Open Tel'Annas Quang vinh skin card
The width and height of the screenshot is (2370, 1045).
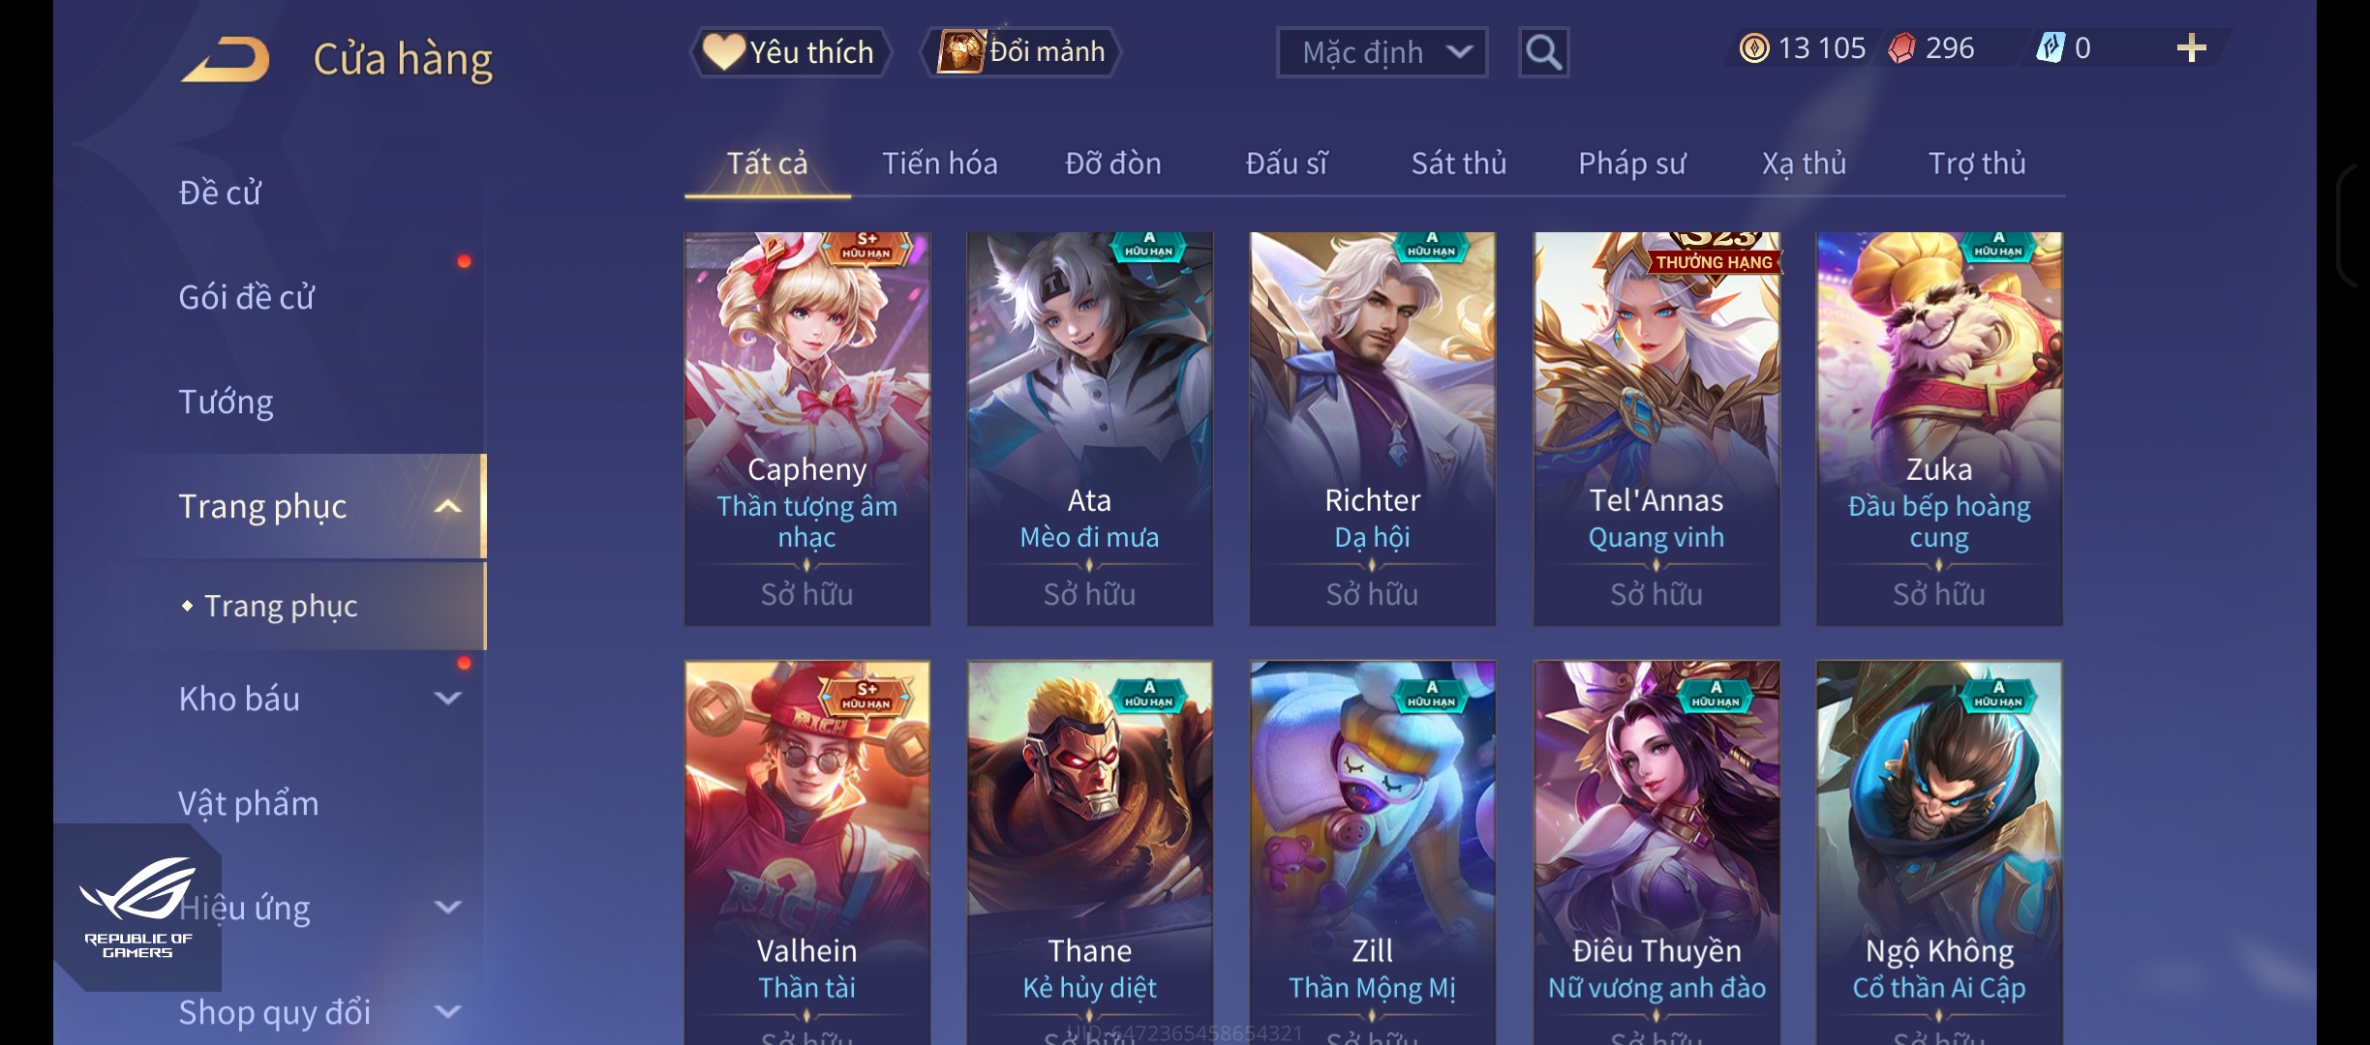1656,429
